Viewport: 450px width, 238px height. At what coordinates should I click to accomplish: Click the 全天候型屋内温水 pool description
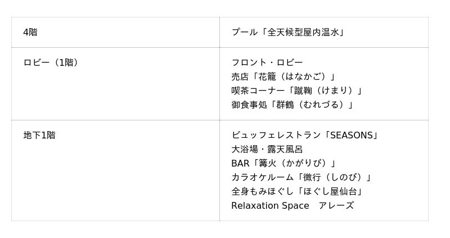[x=304, y=33]
